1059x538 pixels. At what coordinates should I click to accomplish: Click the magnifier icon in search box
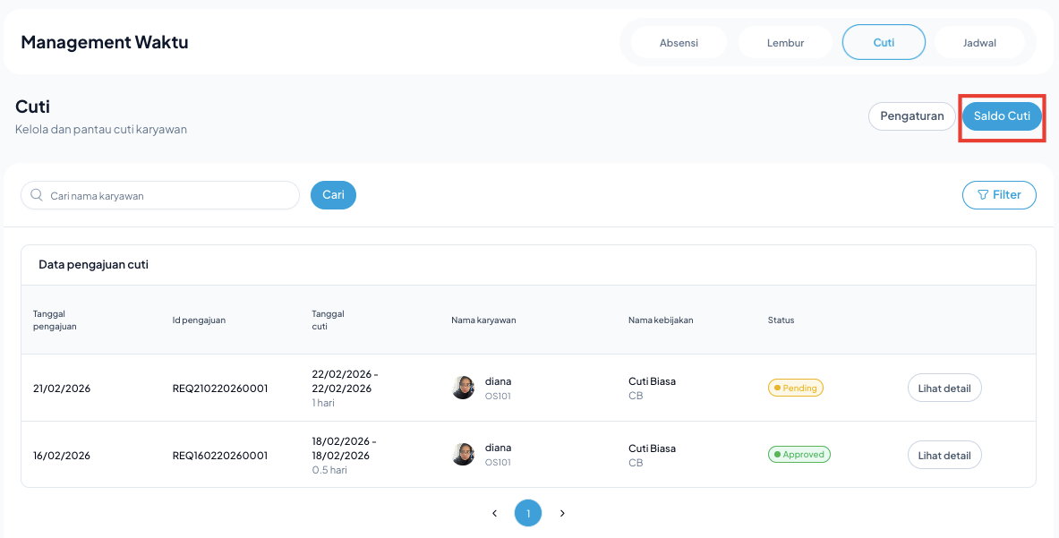[37, 195]
